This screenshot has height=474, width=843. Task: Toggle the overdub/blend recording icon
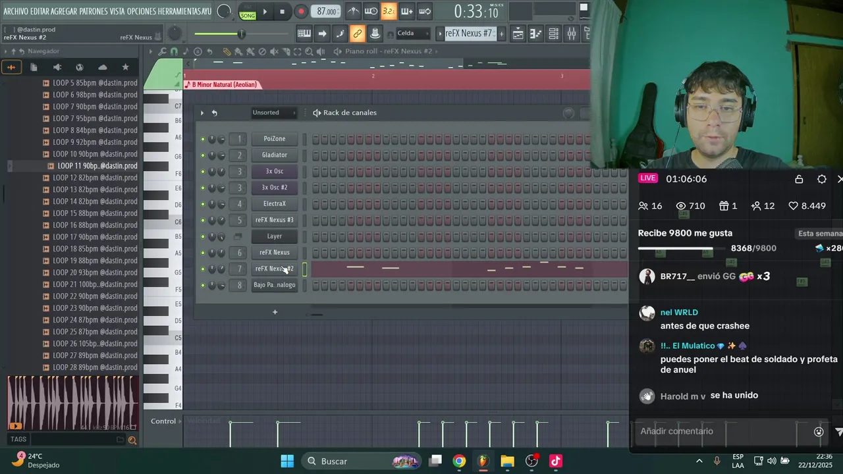pyautogui.click(x=407, y=11)
